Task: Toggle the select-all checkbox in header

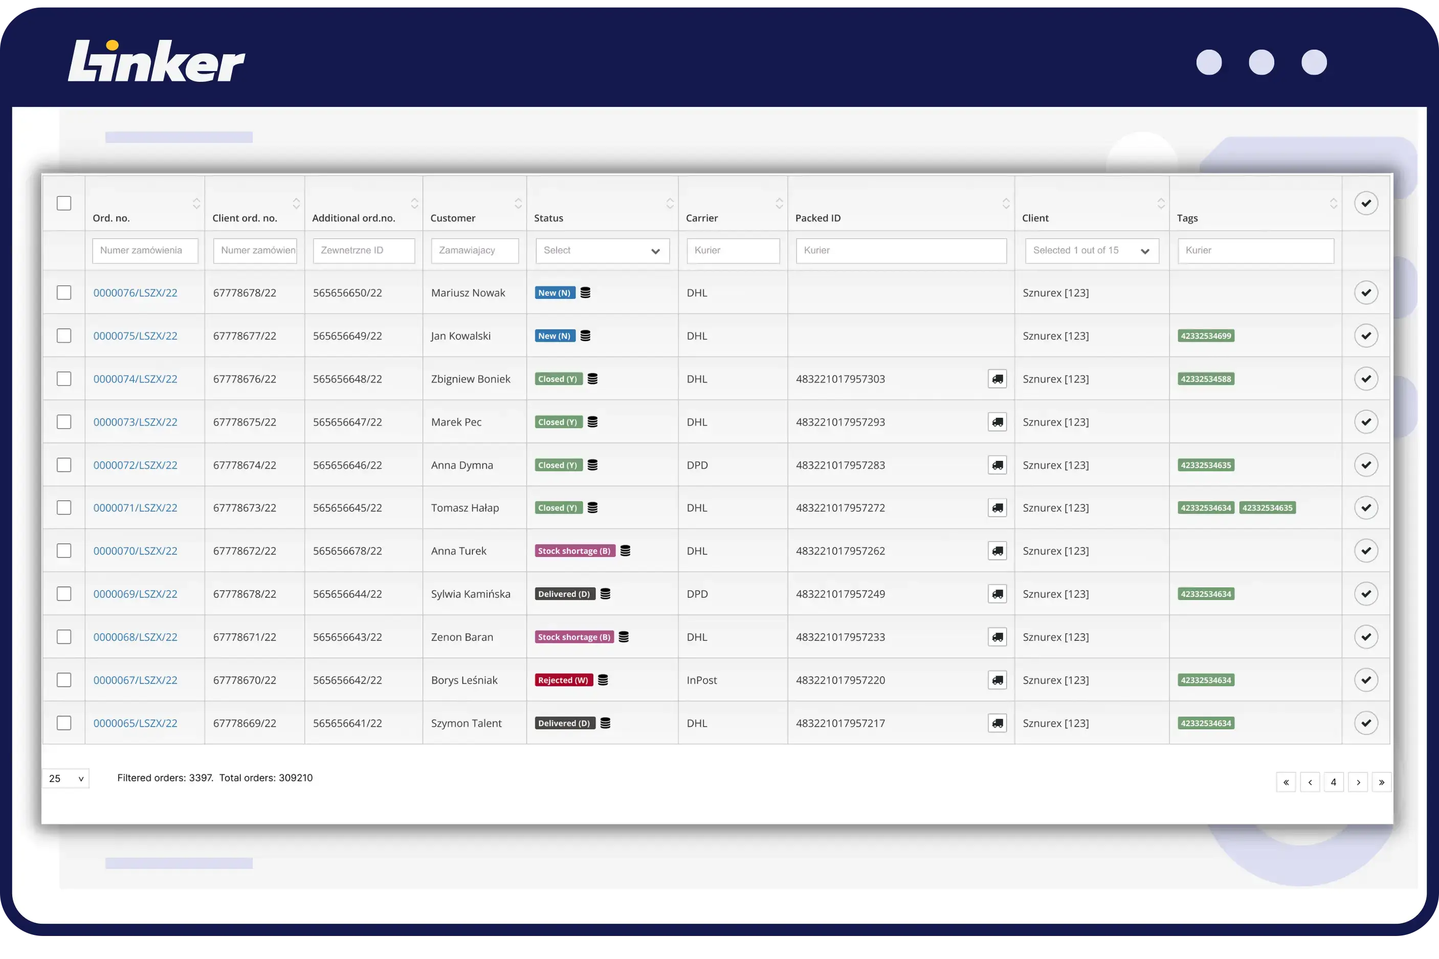Action: pos(63,204)
